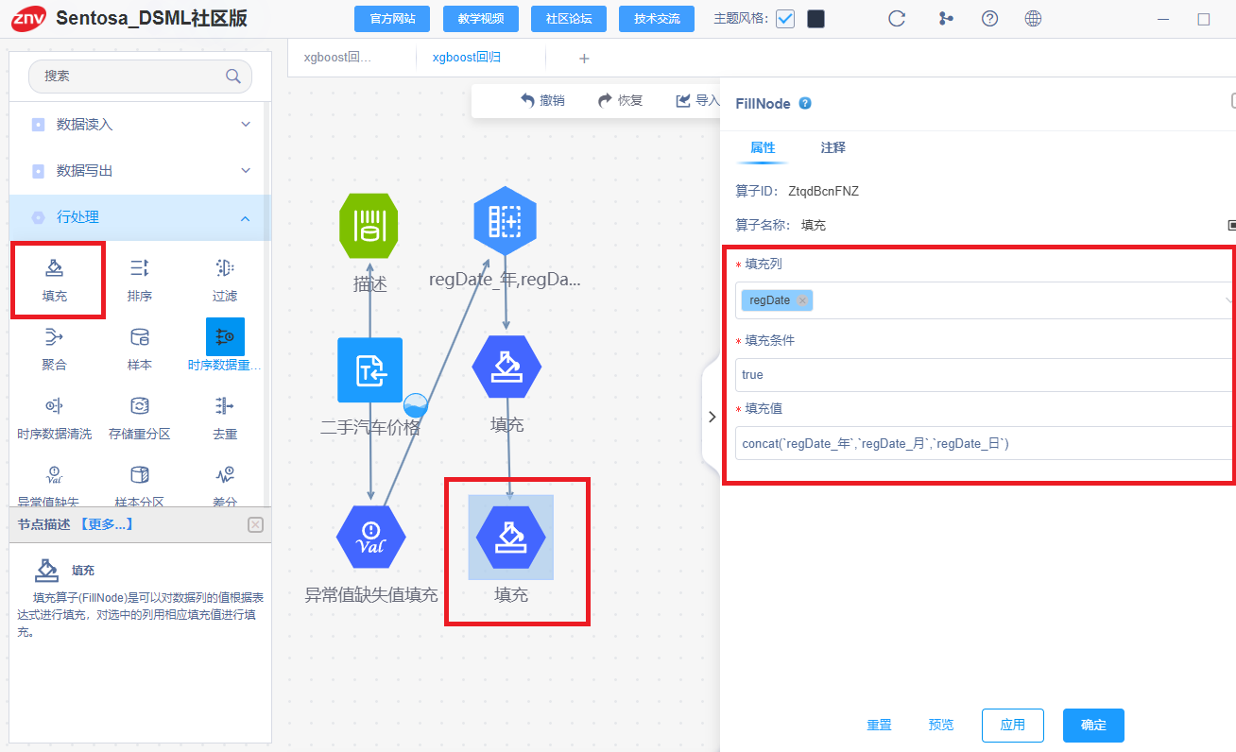Select the 样本分区 operator icon
Screen dimensions: 1236x752
click(x=140, y=474)
